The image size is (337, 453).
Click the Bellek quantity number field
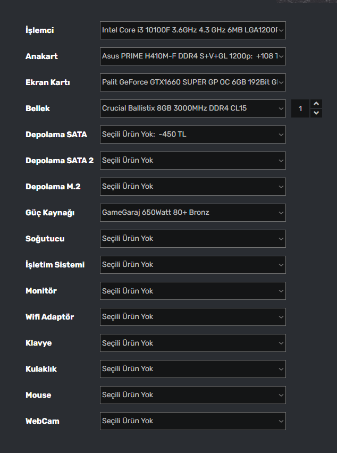coord(300,108)
